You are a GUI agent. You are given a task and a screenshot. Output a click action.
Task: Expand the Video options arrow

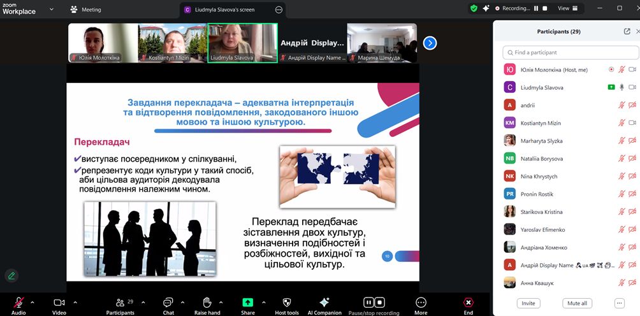pos(75,302)
